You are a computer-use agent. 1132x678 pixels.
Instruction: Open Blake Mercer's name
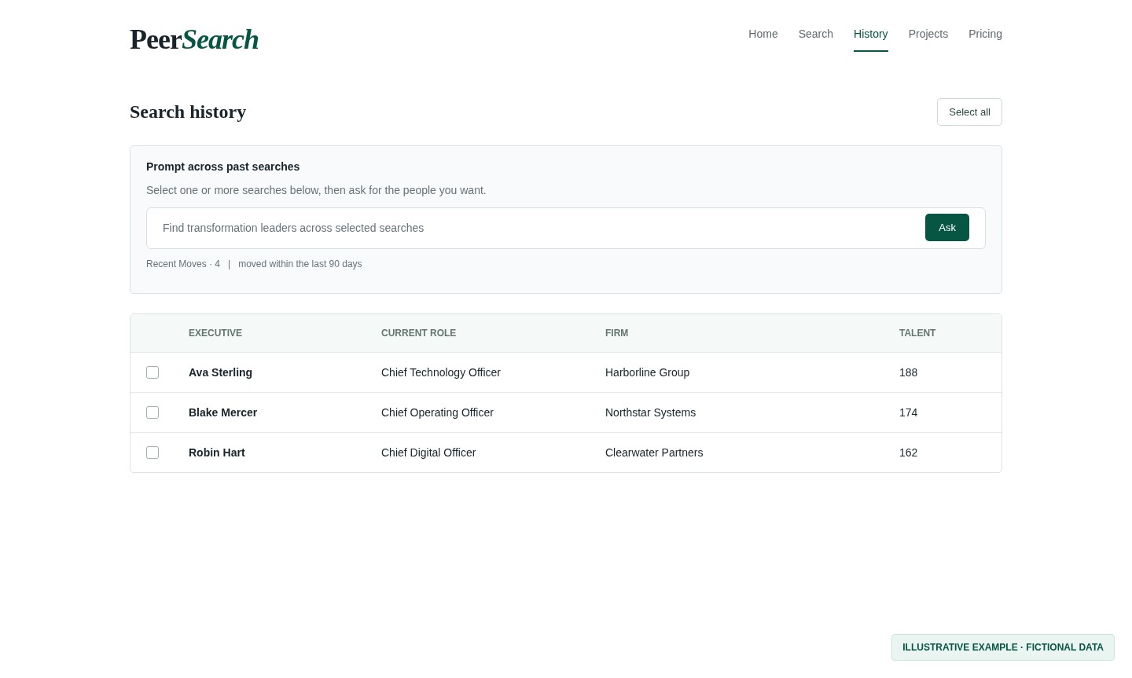pos(222,412)
